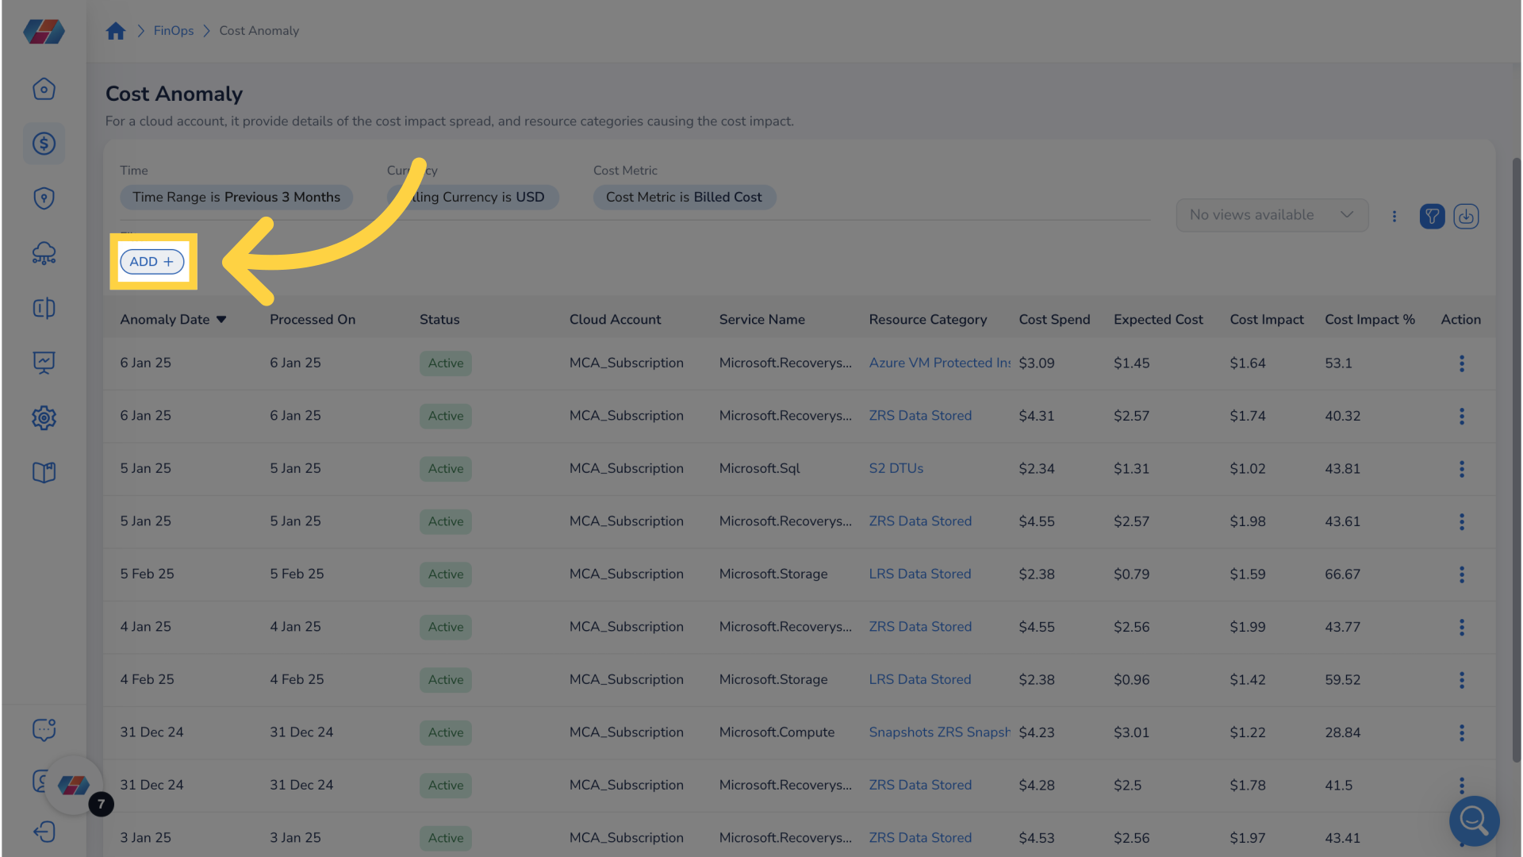Image resolution: width=1523 pixels, height=857 pixels.
Task: Open the FinOps breadcrumb link
Action: pyautogui.click(x=174, y=31)
